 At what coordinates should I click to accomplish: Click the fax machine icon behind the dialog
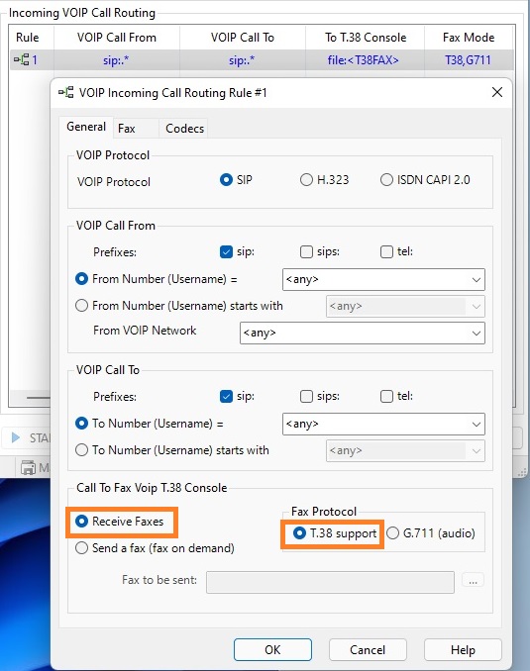(29, 468)
